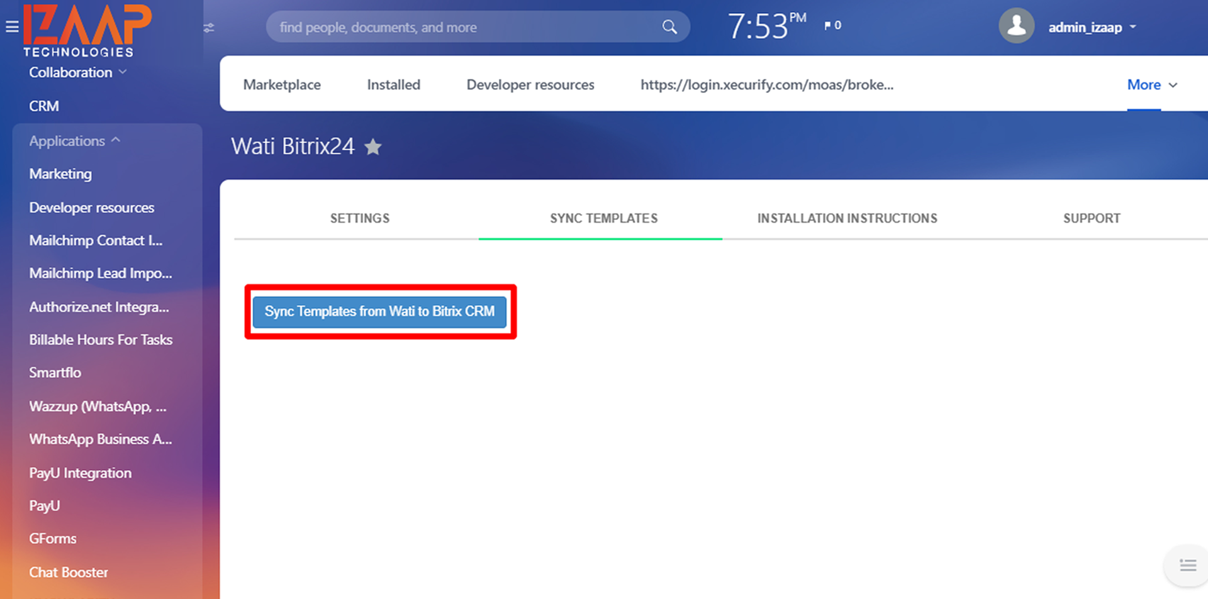Collapse the Applications sidebar section
The image size is (1208, 599).
point(74,141)
